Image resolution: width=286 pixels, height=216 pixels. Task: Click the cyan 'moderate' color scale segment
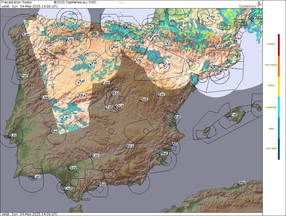click(x=279, y=107)
